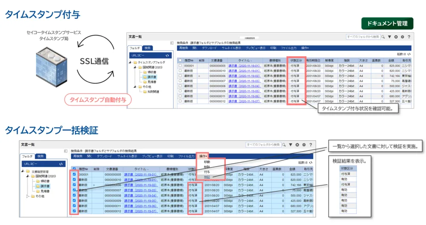
Task: Collapse タイムスタンプフォルダ node in upper tree
Action: 130,63
